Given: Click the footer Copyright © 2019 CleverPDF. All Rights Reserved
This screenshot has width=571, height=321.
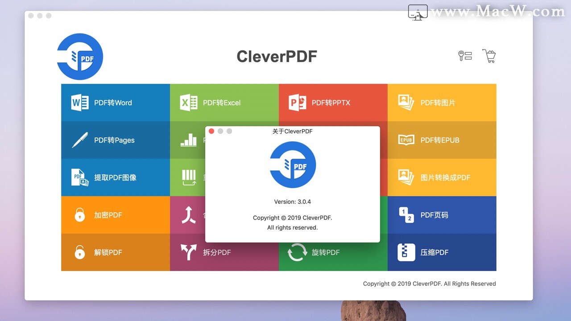Looking at the screenshot, I should pos(430,284).
